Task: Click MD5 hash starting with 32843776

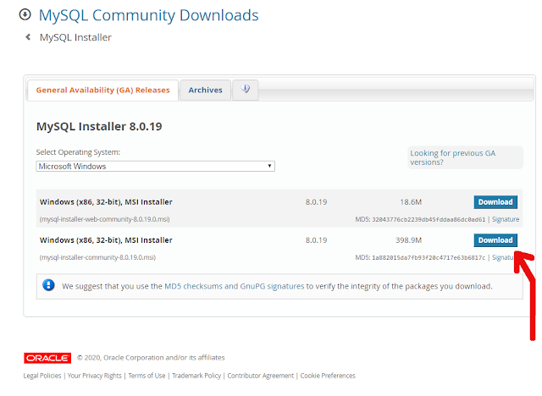Action: (429, 220)
